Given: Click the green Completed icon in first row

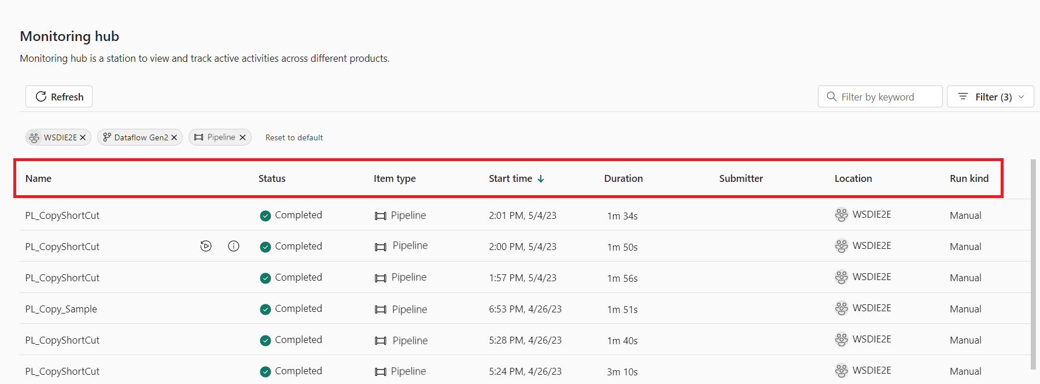Looking at the screenshot, I should tap(265, 216).
